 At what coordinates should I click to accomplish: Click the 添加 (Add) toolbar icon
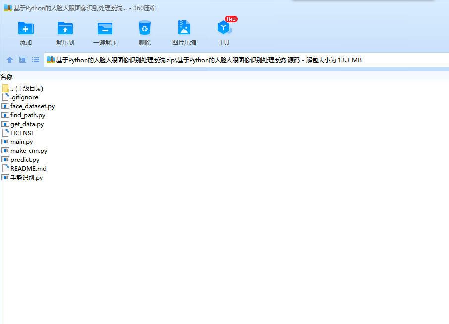tap(26, 28)
